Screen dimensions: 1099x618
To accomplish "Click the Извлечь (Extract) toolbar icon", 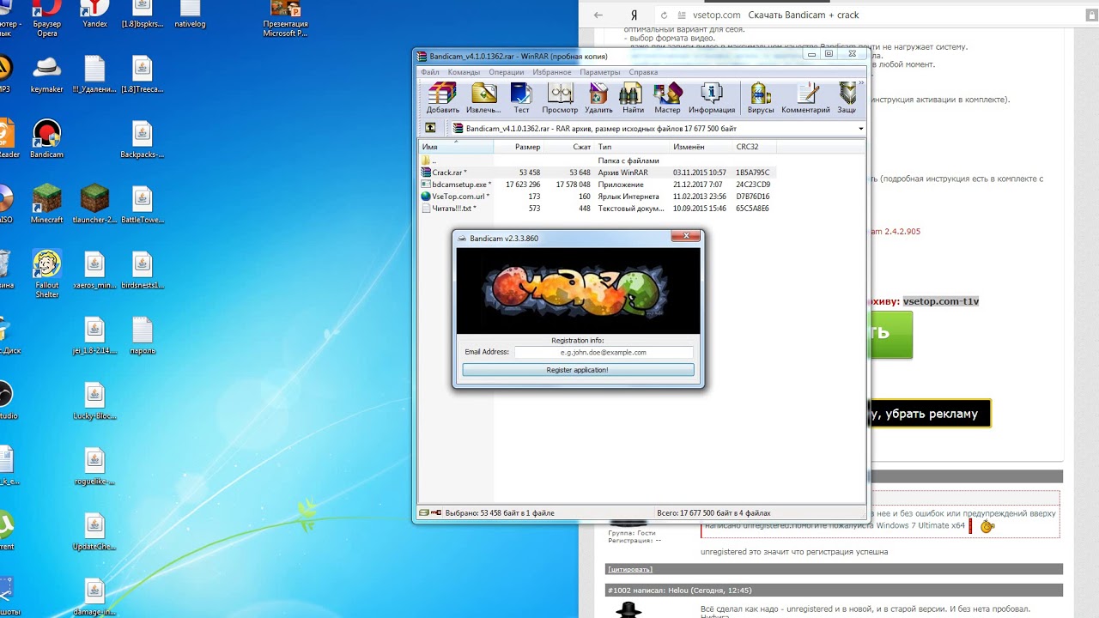I will tap(483, 98).
